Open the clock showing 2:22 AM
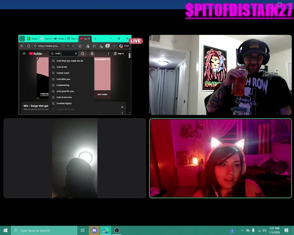The width and height of the screenshot is (294, 235). coord(274,230)
